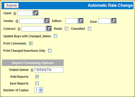Click the Output Queue label

pyautogui.click(x=19, y=70)
